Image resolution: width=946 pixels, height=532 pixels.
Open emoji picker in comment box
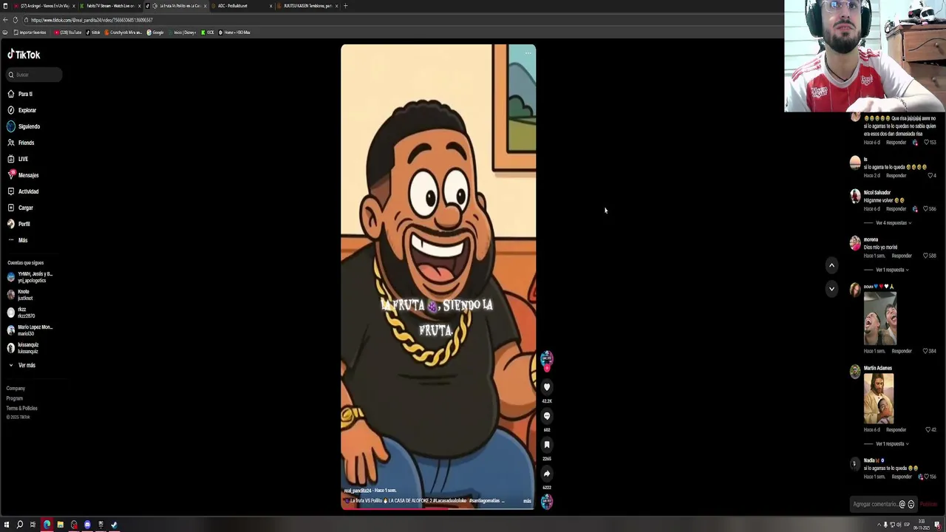pos(911,505)
